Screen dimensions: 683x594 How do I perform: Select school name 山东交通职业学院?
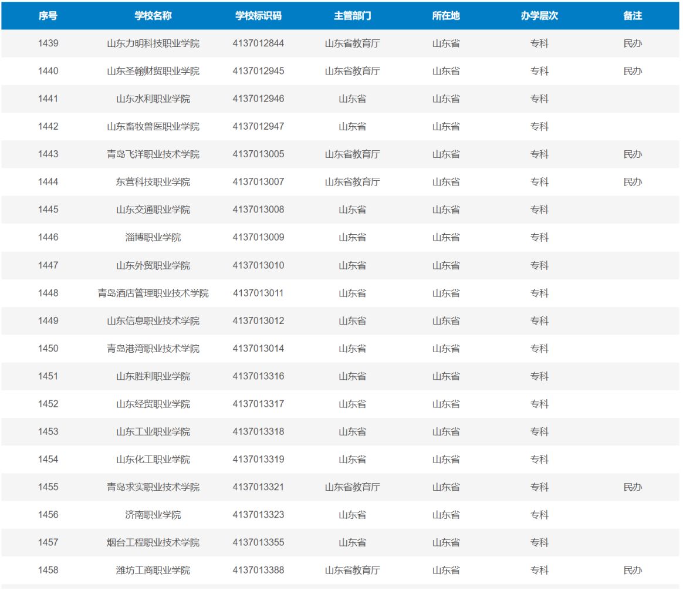point(153,210)
